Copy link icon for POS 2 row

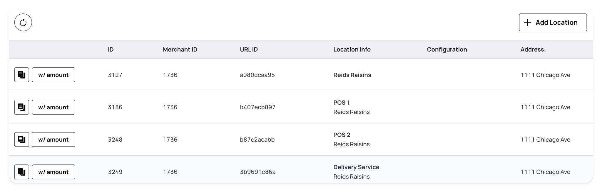pos(22,139)
